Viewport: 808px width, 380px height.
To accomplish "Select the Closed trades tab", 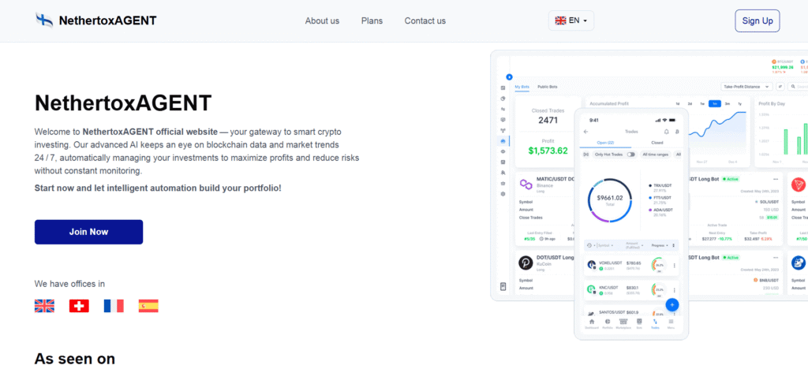I will click(656, 143).
